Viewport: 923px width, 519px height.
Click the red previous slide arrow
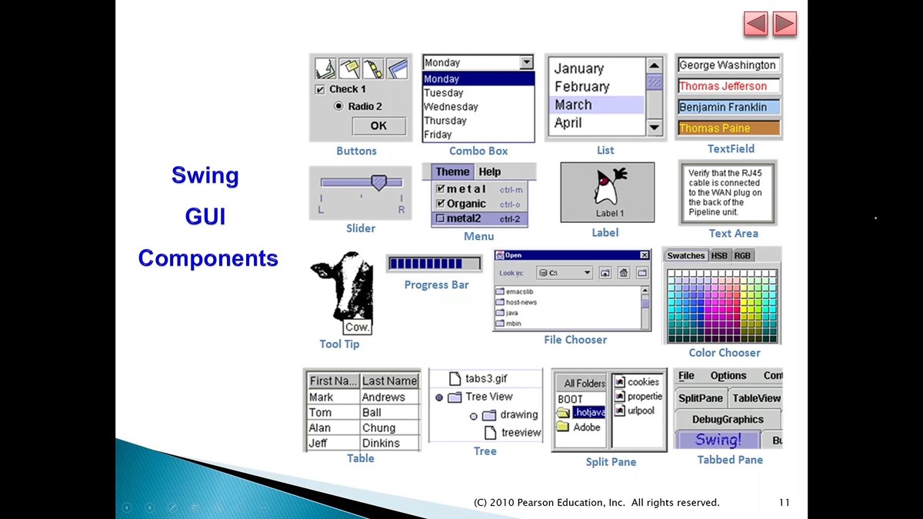[x=756, y=24]
